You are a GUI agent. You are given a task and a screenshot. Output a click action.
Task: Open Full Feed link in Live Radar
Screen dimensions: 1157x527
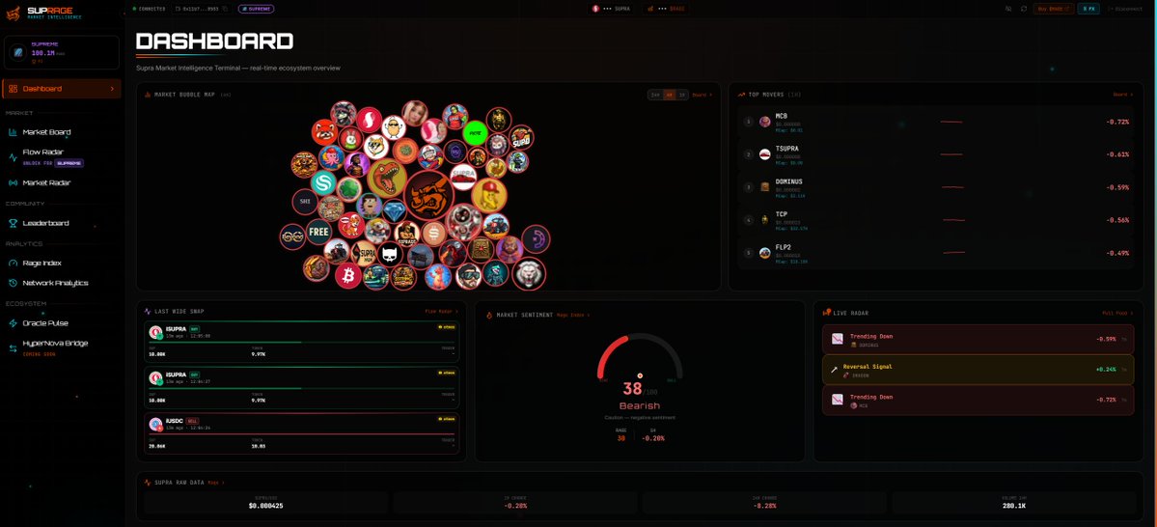[1117, 313]
